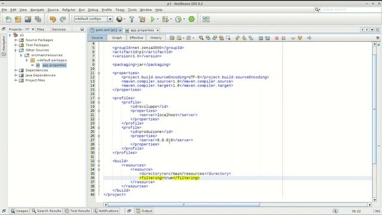Click the Shift Line Right icon
This screenshot has height=215, width=382.
[x=267, y=38]
